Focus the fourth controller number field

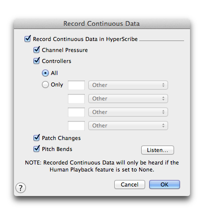point(76,125)
